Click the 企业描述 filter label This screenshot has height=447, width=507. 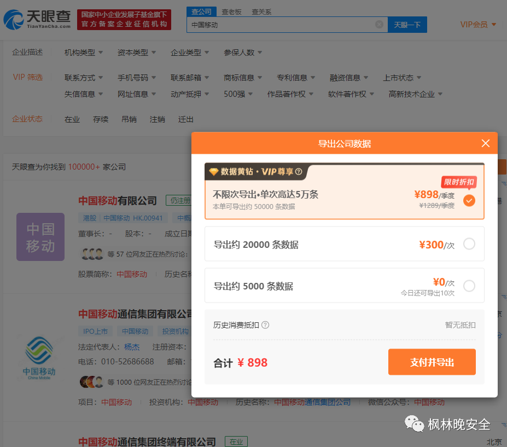(27, 52)
